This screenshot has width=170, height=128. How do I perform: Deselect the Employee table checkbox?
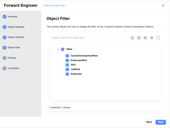[x=67, y=74]
